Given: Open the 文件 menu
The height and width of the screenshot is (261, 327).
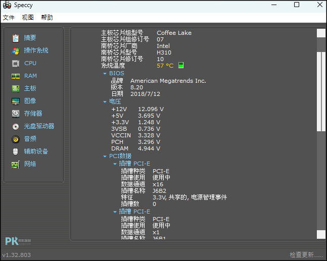Looking at the screenshot, I should click(9, 18).
